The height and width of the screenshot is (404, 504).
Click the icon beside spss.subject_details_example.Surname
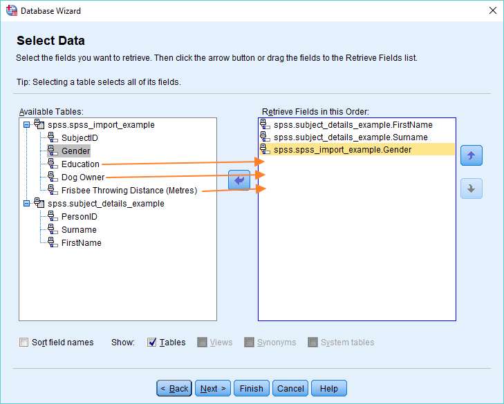click(x=265, y=137)
